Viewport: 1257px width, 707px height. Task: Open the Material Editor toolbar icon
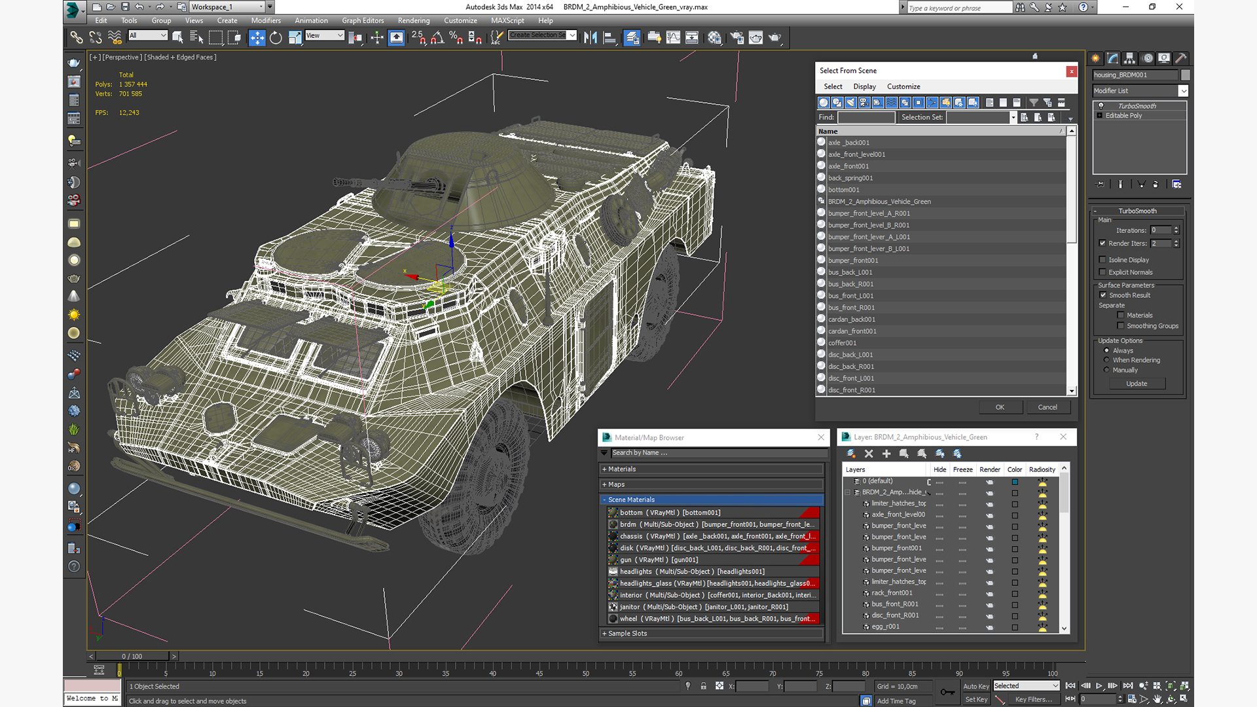pos(714,38)
